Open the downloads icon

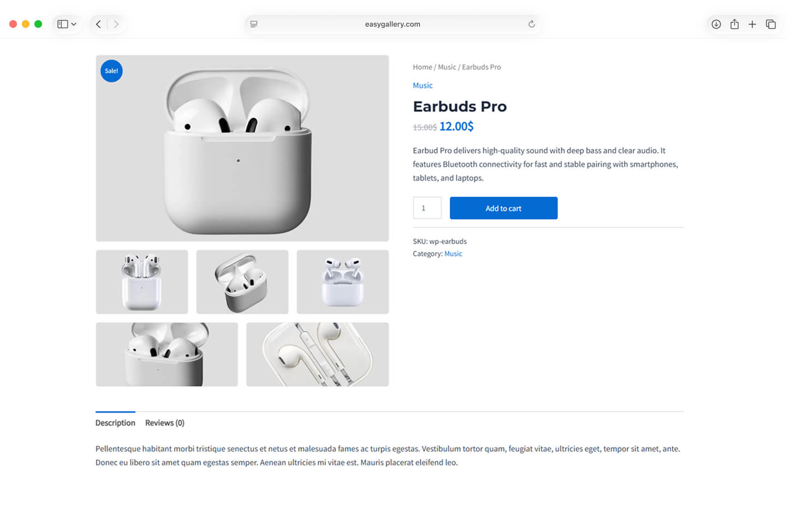click(x=716, y=24)
